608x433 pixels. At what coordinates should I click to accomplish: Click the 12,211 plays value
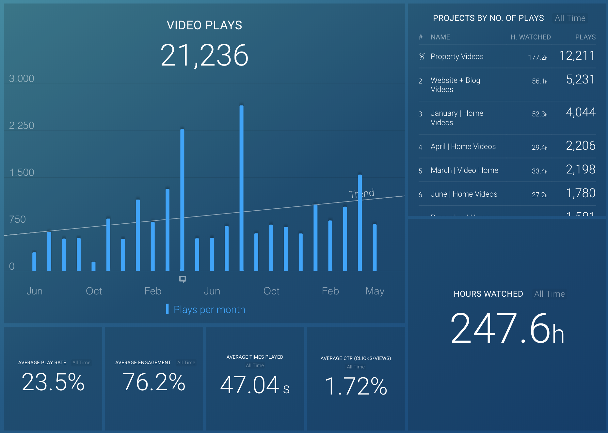pos(577,56)
